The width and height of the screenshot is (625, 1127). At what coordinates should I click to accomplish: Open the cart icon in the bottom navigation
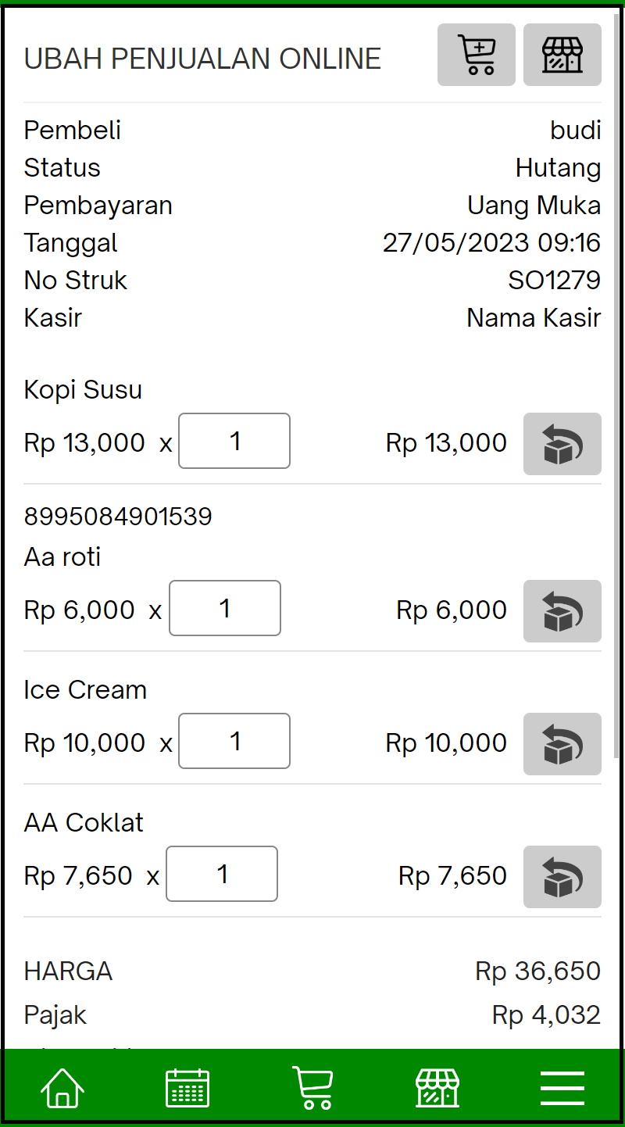(x=312, y=1087)
